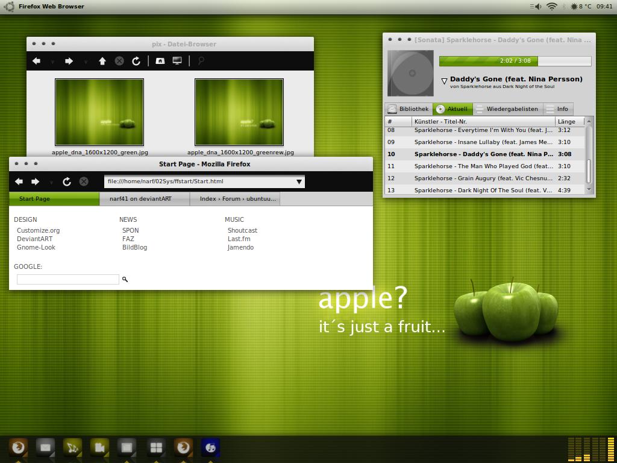
Task: Open Computer view in file browser
Action: (x=177, y=61)
